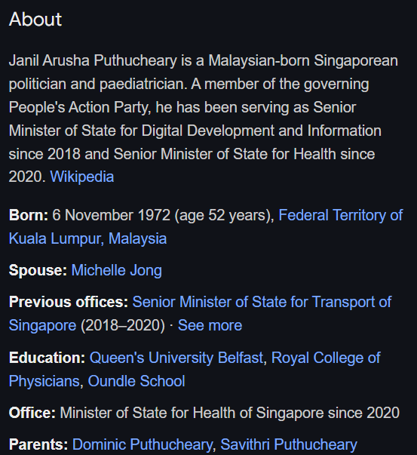Open Queen's University Belfast link
The image size is (417, 455).
point(176,358)
